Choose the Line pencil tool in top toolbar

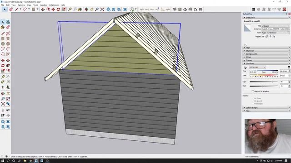17,9
